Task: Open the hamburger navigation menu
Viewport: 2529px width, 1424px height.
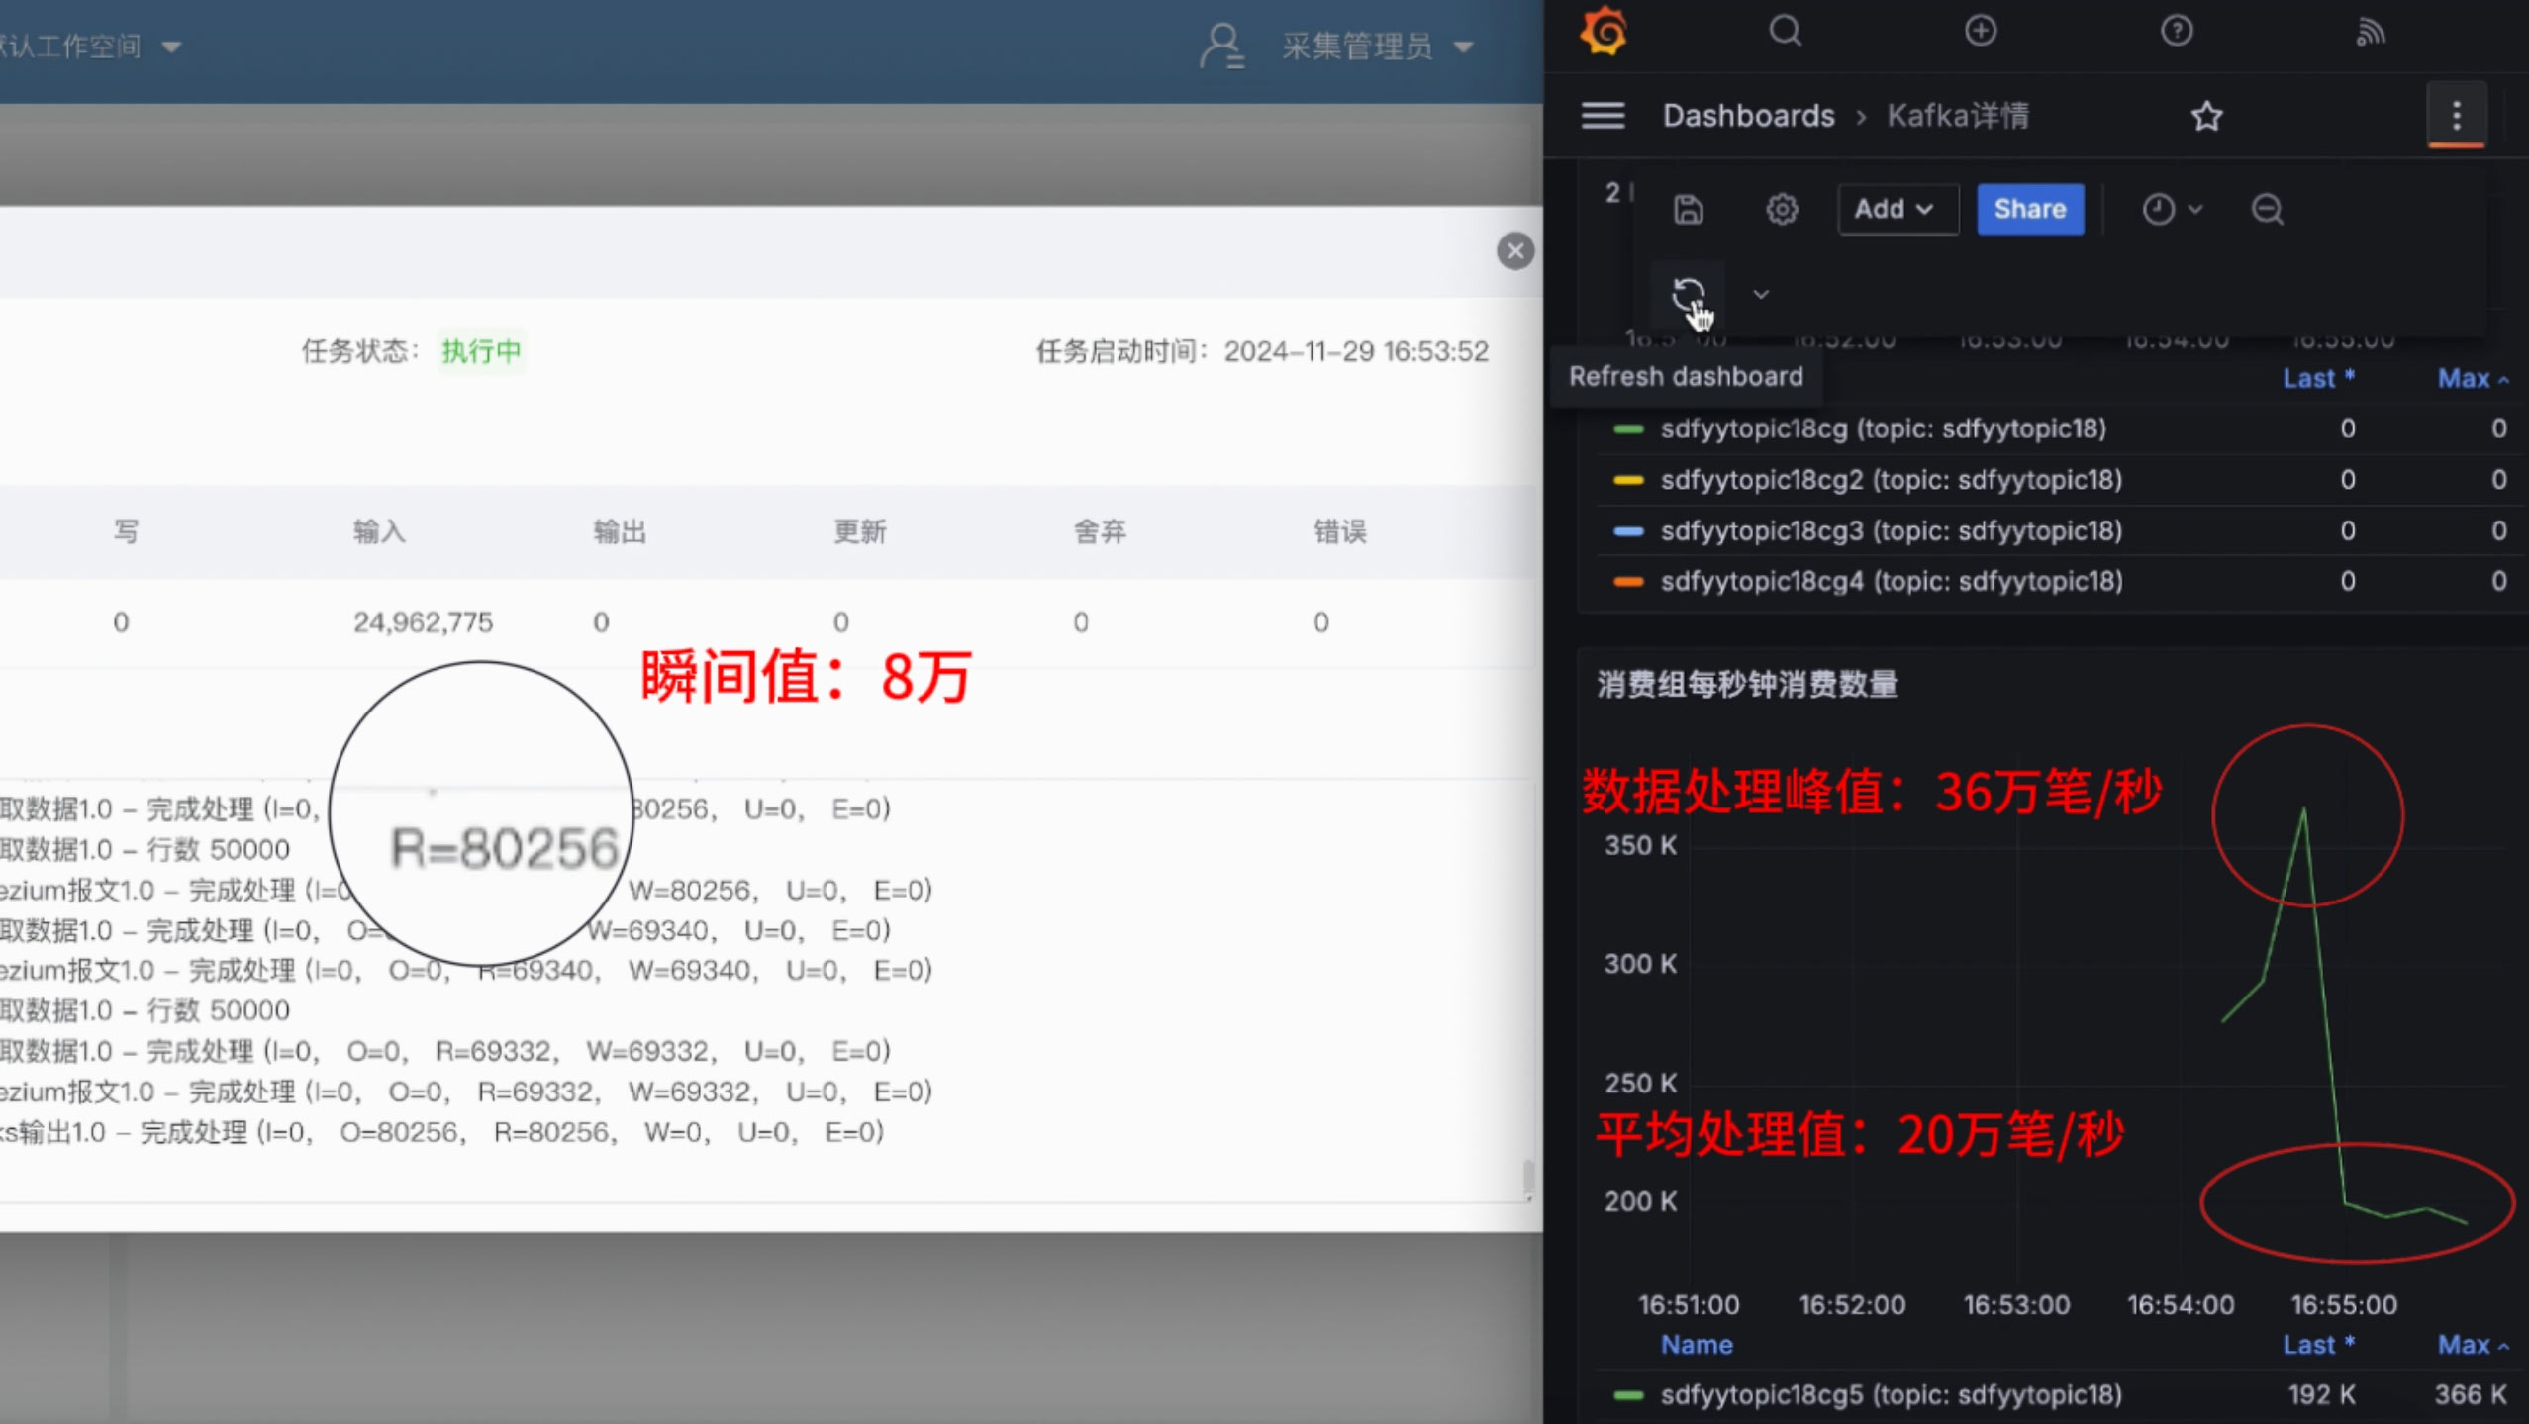Action: click(1603, 115)
